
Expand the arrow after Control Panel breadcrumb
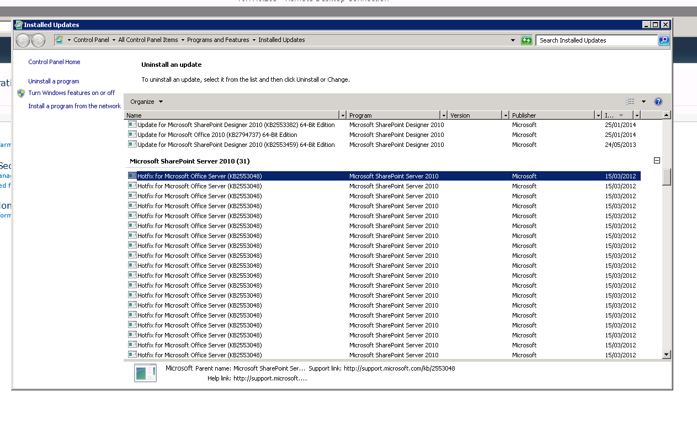114,40
